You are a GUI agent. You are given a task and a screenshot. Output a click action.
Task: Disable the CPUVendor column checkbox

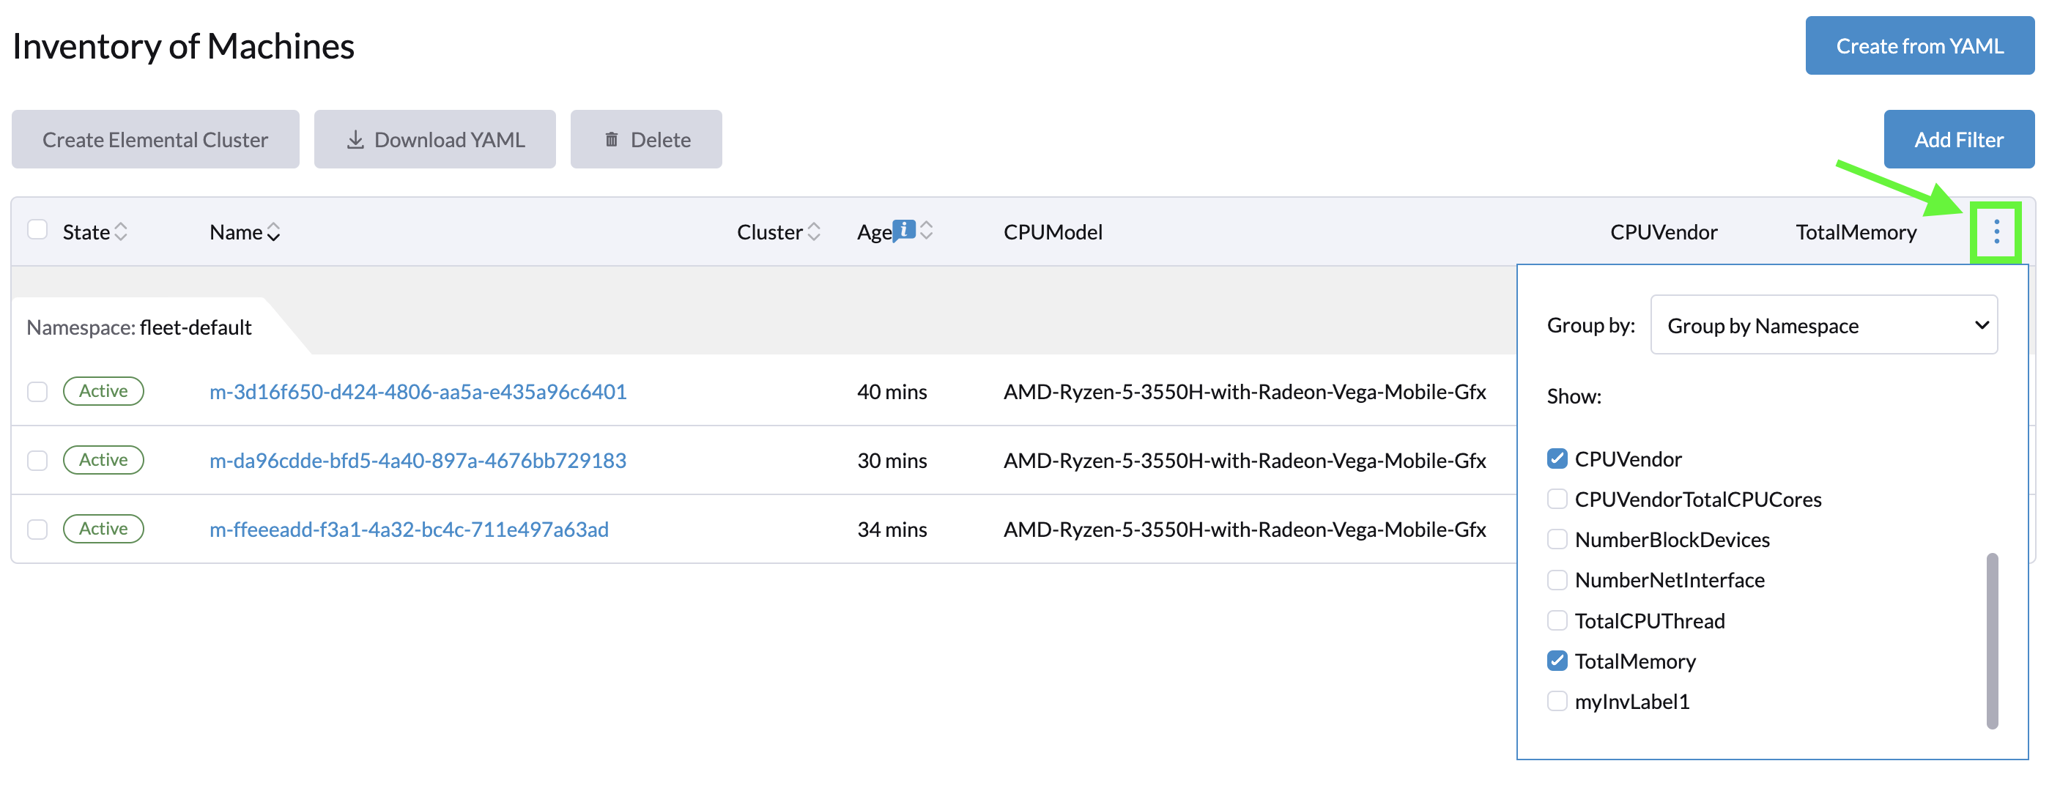(1557, 458)
